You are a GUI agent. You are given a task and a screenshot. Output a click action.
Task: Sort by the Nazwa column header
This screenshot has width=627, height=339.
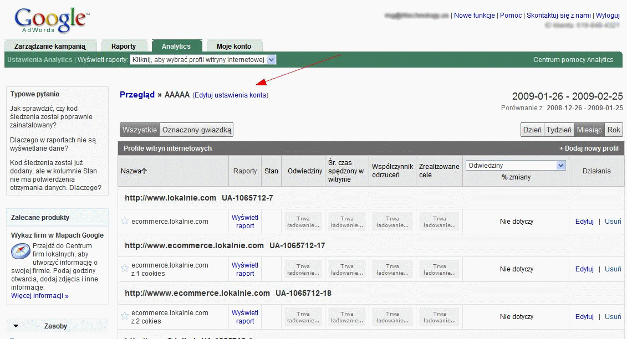[x=134, y=171]
